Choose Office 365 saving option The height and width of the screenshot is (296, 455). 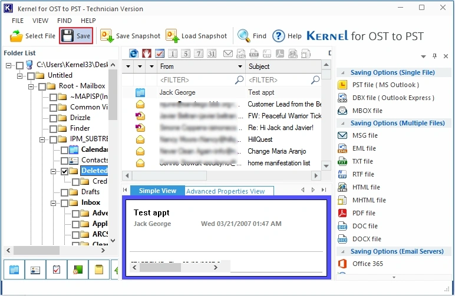coord(367,264)
